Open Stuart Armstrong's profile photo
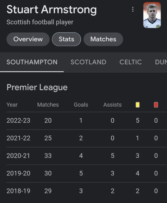Viewport: 167px width, 203px height. coord(152,15)
